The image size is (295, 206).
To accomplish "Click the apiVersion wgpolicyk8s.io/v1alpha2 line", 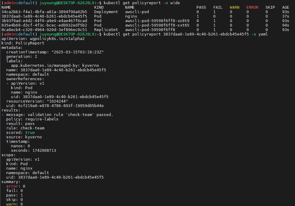I will click(x=43, y=39).
